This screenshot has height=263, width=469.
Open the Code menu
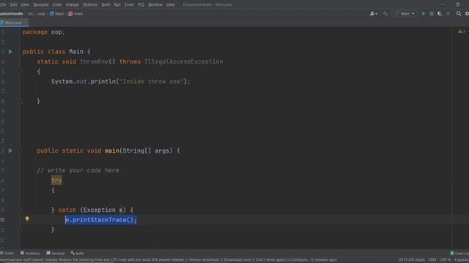coord(57,4)
